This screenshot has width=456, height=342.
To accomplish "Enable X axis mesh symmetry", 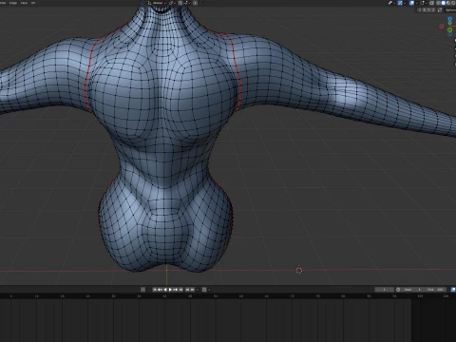I will click(x=424, y=9).
